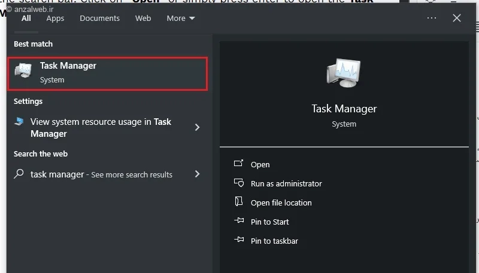Choose Pin to Start
479x273 pixels.
coord(269,222)
